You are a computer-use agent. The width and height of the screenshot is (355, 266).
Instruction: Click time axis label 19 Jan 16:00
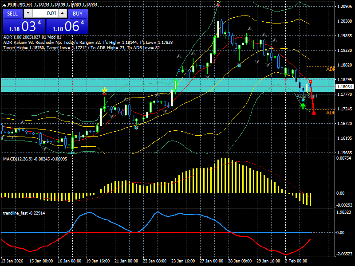98,261
